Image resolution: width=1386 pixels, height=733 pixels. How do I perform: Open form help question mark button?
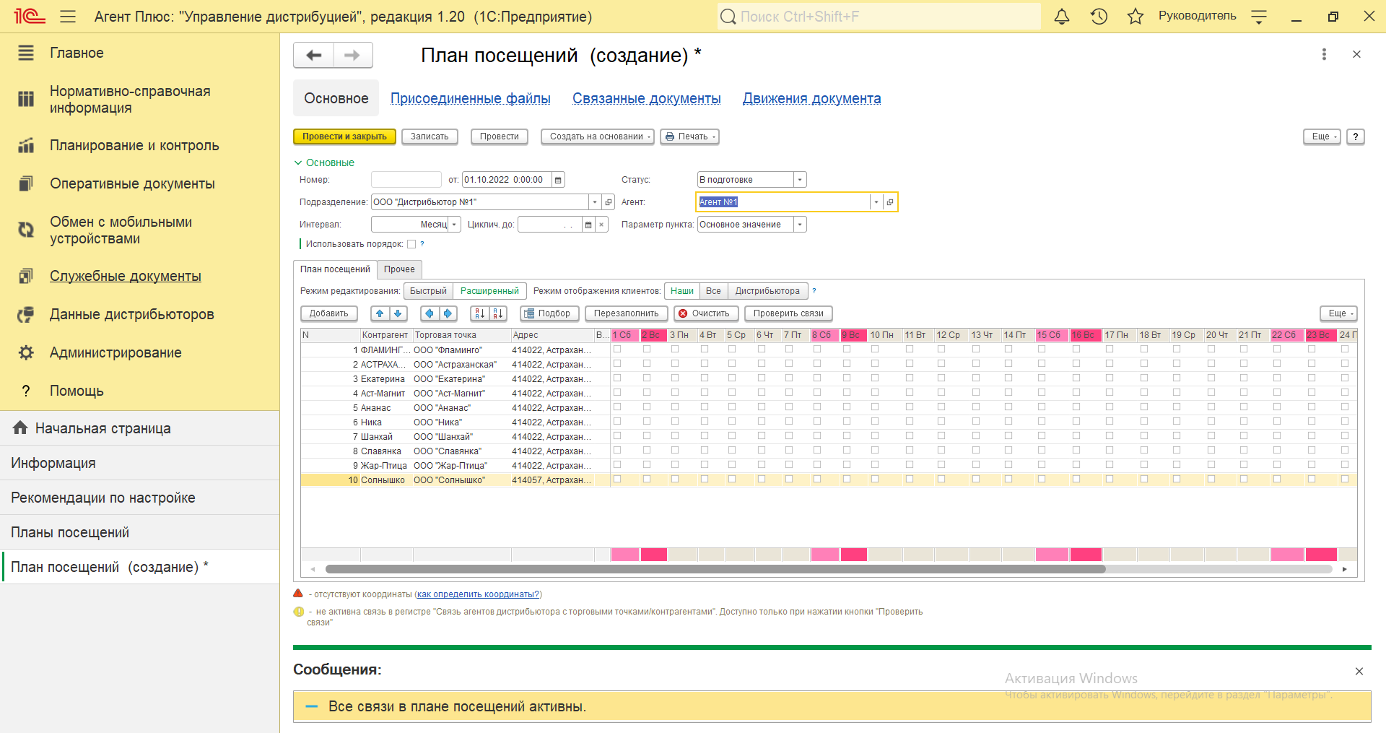1356,136
